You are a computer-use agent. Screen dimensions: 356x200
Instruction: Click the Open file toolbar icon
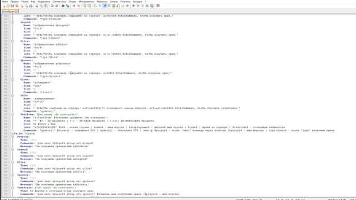[8, 6]
